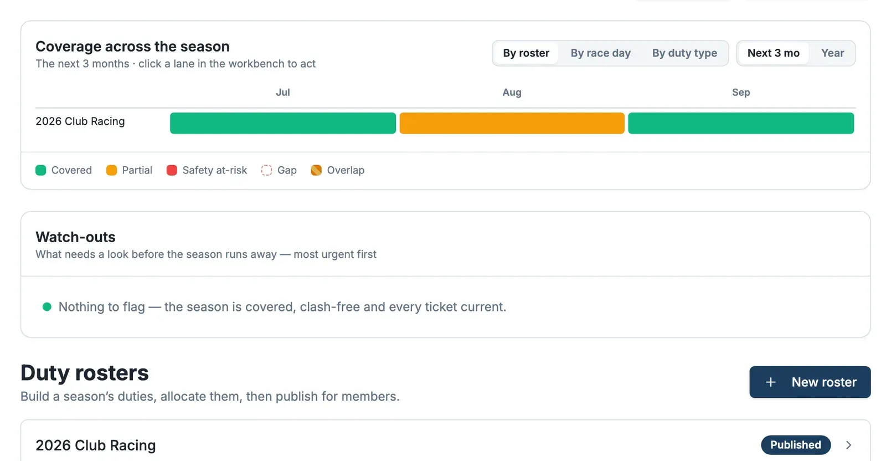Select the July covered lane bar
This screenshot has height=461, width=886.
click(283, 123)
